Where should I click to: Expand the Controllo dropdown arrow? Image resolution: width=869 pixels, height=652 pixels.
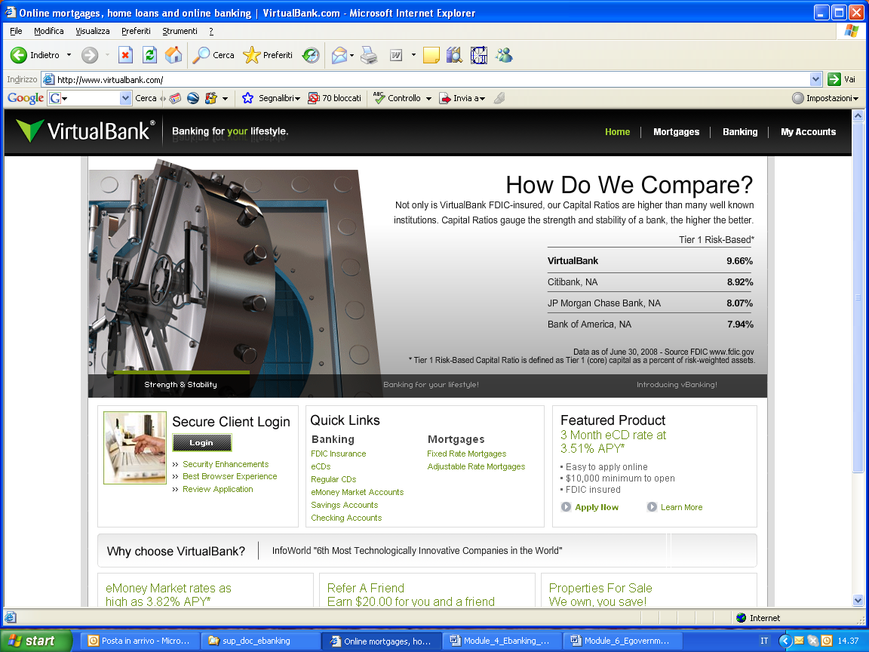point(428,99)
